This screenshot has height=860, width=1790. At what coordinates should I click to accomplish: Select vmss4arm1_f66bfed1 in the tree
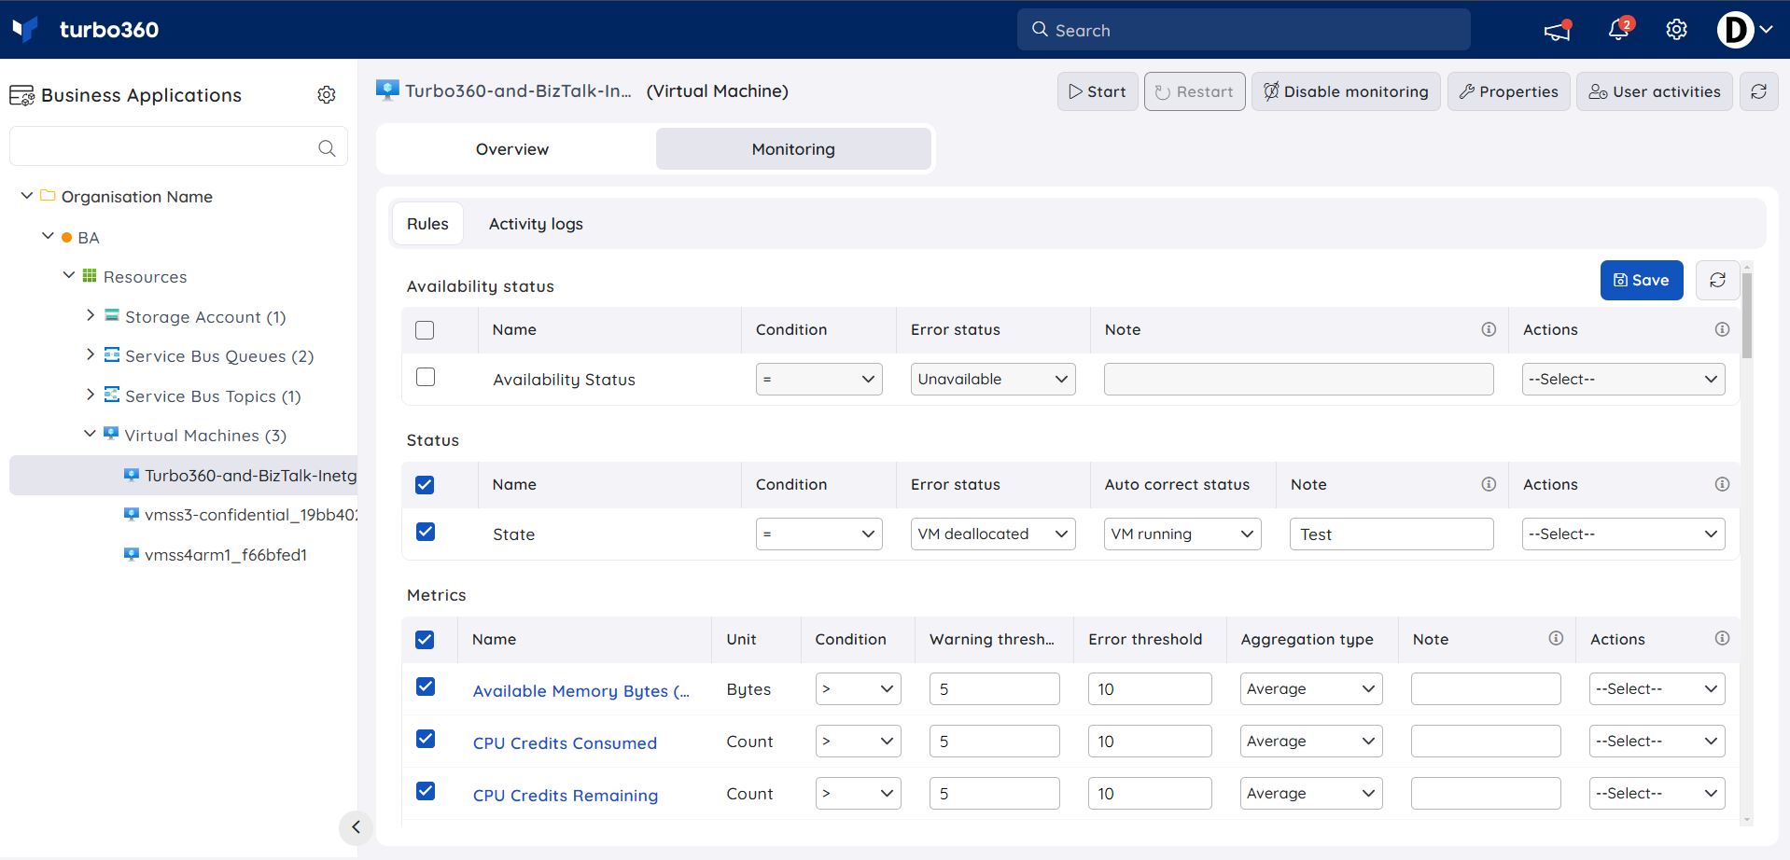point(226,555)
